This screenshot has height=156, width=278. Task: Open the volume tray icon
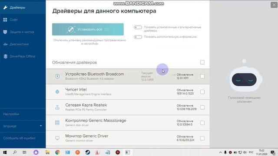click(245, 152)
